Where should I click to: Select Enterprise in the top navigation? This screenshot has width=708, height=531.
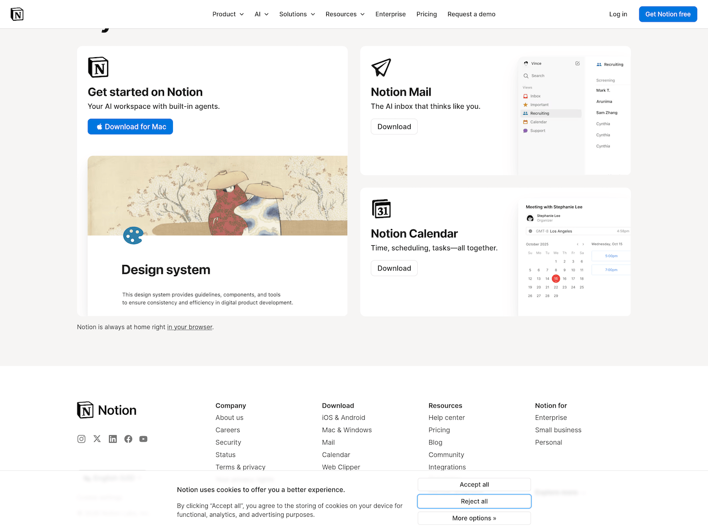[x=390, y=14]
